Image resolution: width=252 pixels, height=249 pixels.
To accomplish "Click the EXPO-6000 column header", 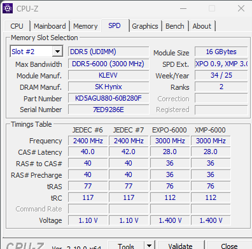I will 169,130.
